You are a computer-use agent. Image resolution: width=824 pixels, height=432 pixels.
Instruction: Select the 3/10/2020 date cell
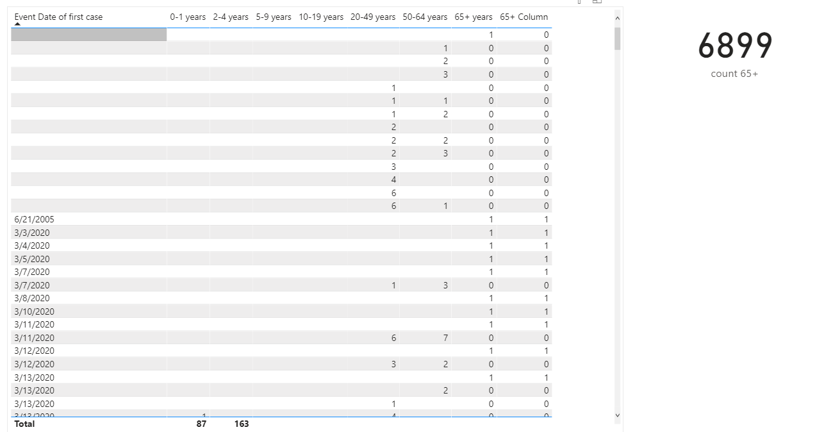point(34,312)
